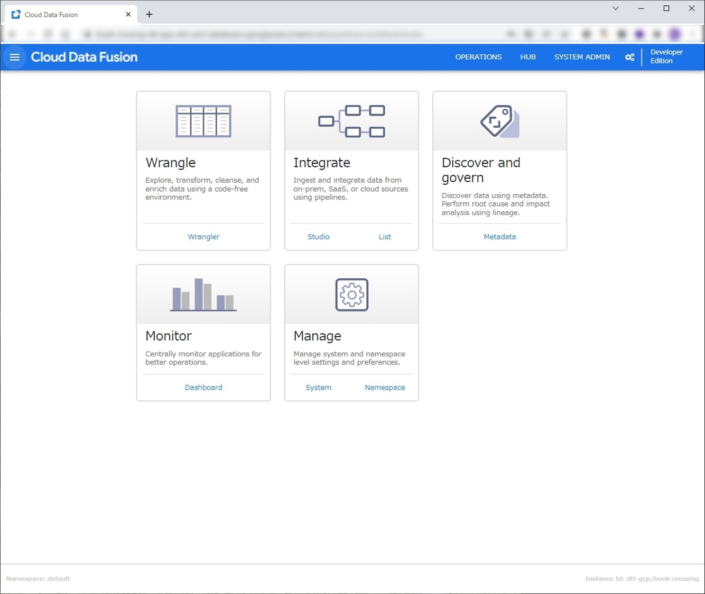Click the Wrangle card heading
The width and height of the screenshot is (705, 594).
[x=170, y=163]
